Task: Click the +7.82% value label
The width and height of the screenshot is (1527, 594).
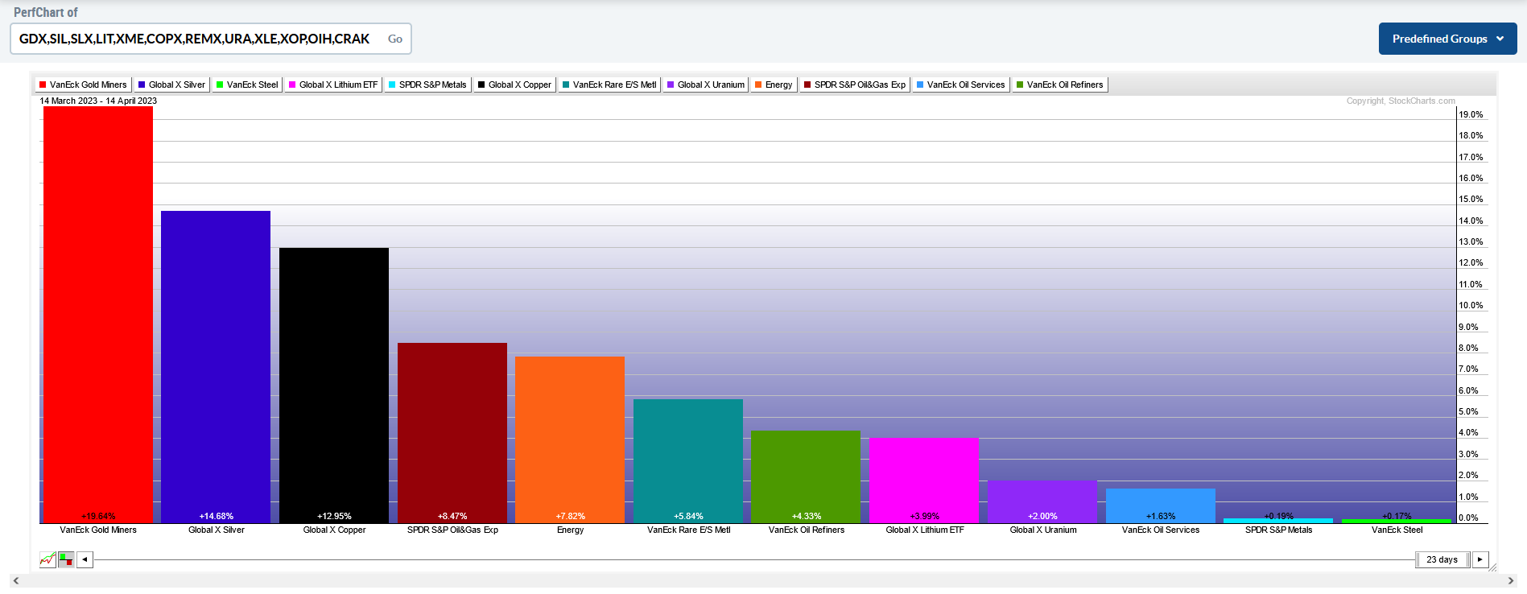Action: click(x=571, y=516)
